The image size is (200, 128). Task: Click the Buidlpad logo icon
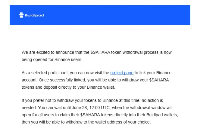pyautogui.click(x=21, y=15)
